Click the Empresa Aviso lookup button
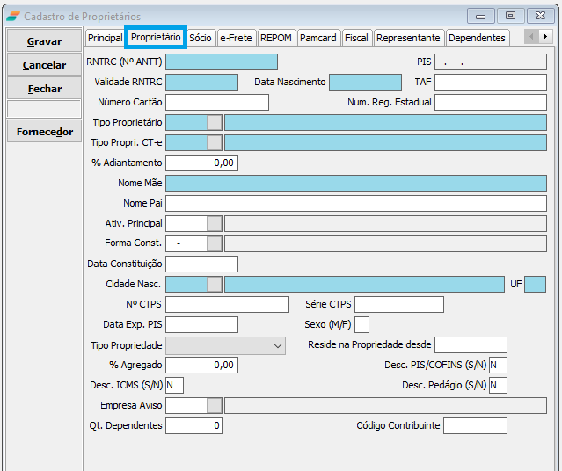562x471 pixels. [x=215, y=405]
